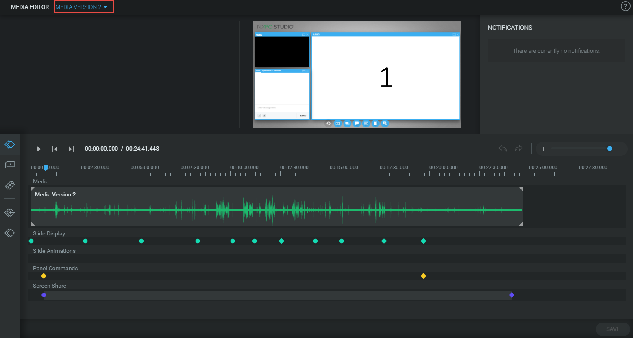Click the Panel Commands track label

[x=55, y=268]
